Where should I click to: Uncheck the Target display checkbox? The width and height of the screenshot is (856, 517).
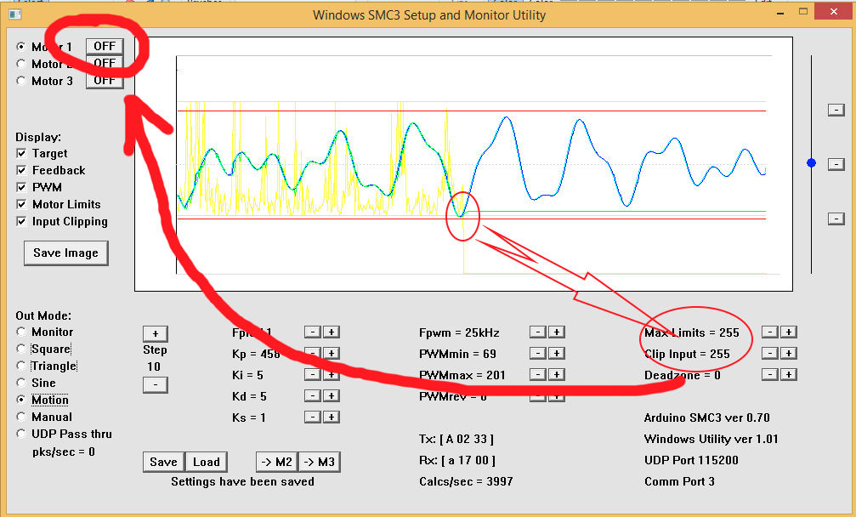21,153
